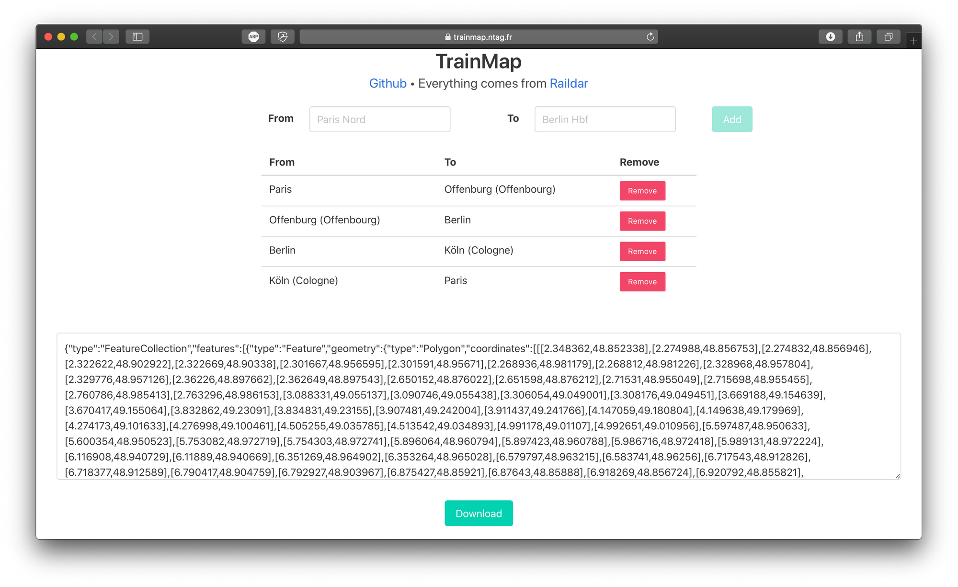Click the To input field

pos(604,119)
